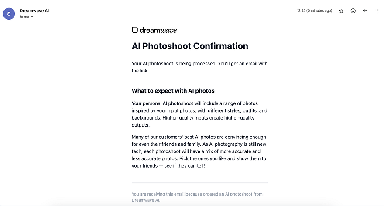This screenshot has height=206, width=384.
Task: Click the paragraph beginning 'Many of our customers'
Action: coord(199,151)
